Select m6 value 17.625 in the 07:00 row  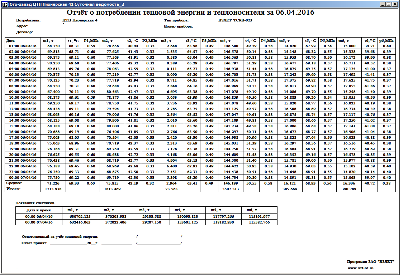coord(349,80)
